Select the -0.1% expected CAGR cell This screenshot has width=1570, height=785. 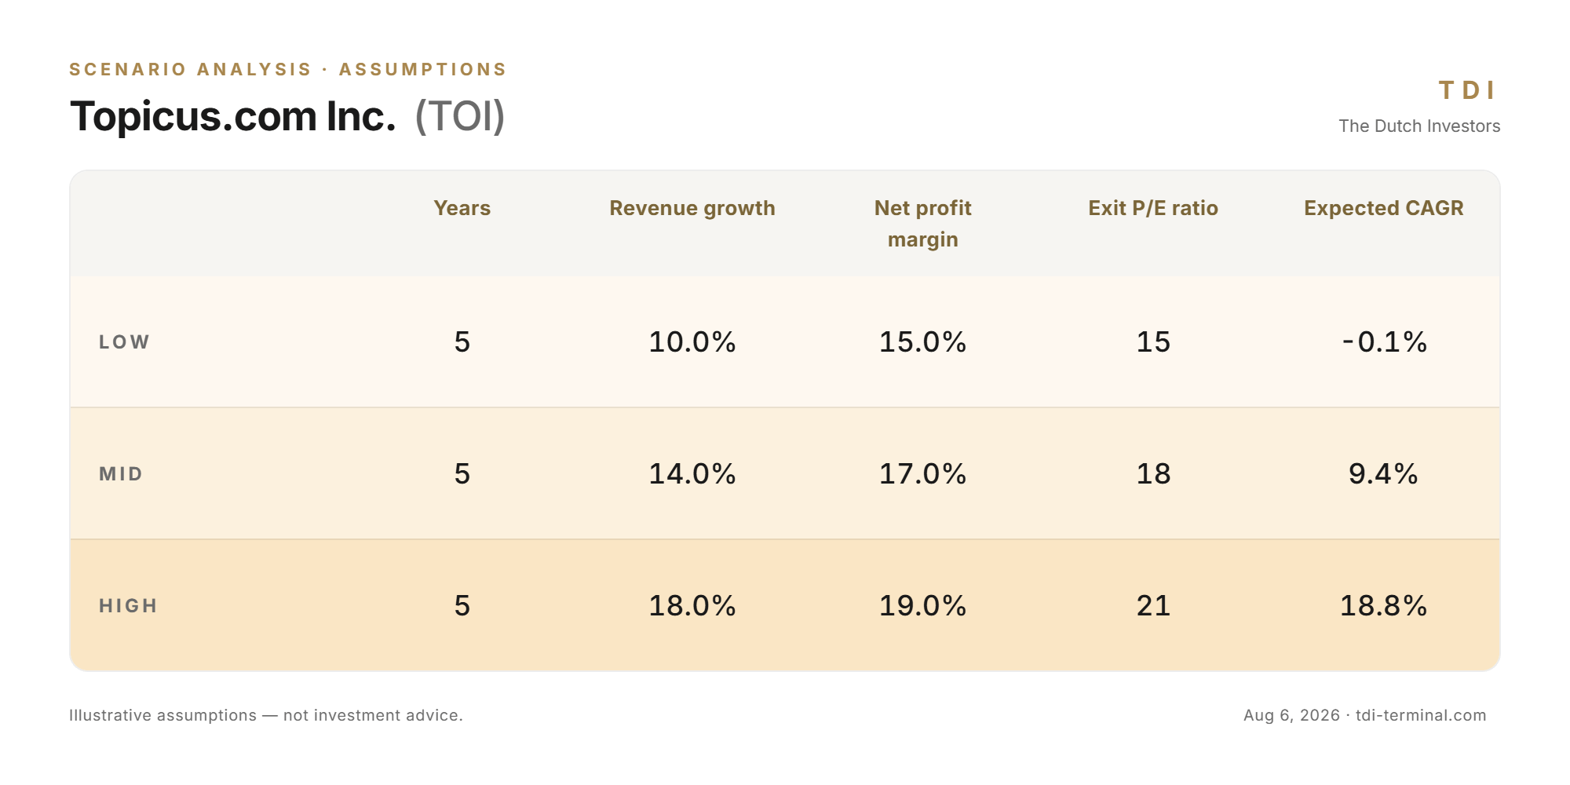pyautogui.click(x=1384, y=342)
